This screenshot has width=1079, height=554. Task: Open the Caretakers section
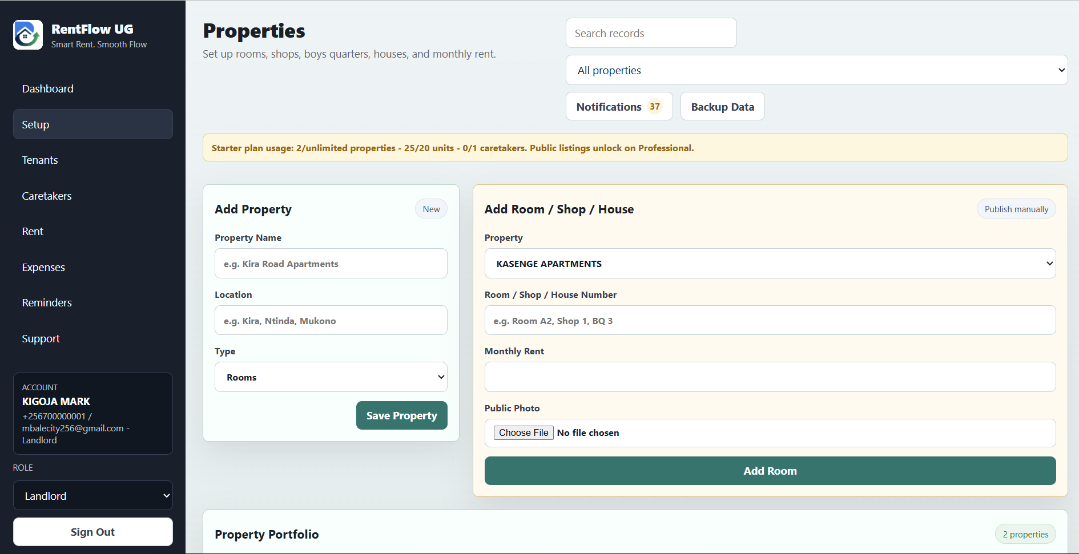pos(93,196)
